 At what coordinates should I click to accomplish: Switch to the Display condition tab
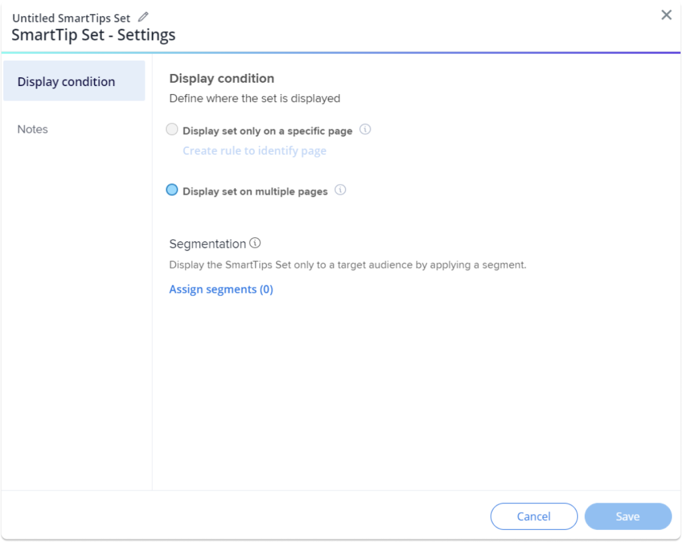pos(74,81)
